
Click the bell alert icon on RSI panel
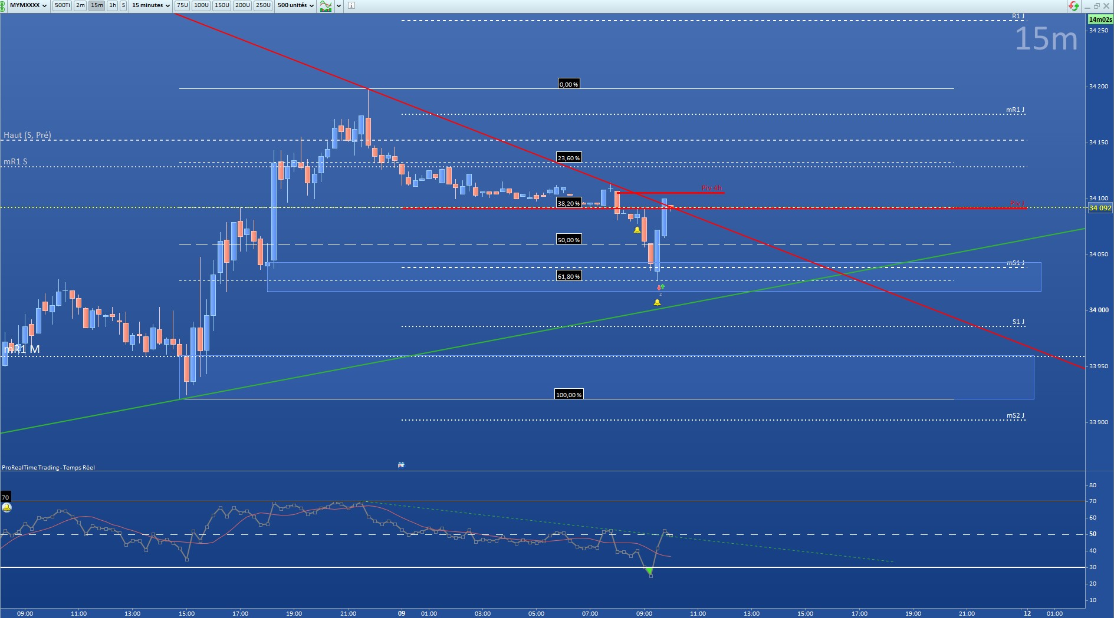tap(6, 507)
